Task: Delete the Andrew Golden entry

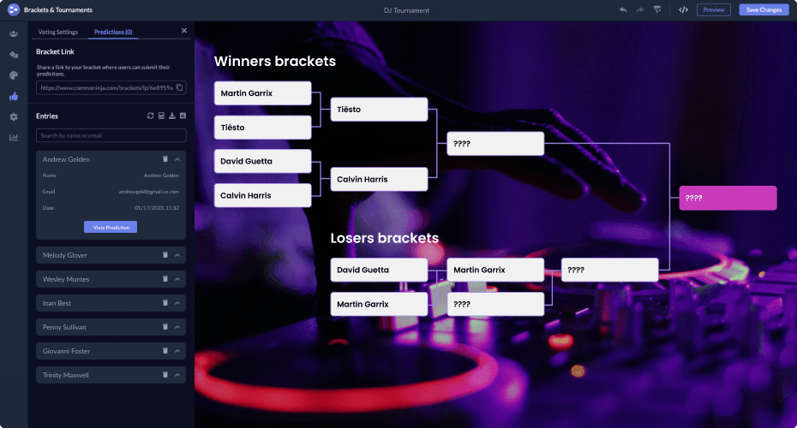Action: [165, 159]
